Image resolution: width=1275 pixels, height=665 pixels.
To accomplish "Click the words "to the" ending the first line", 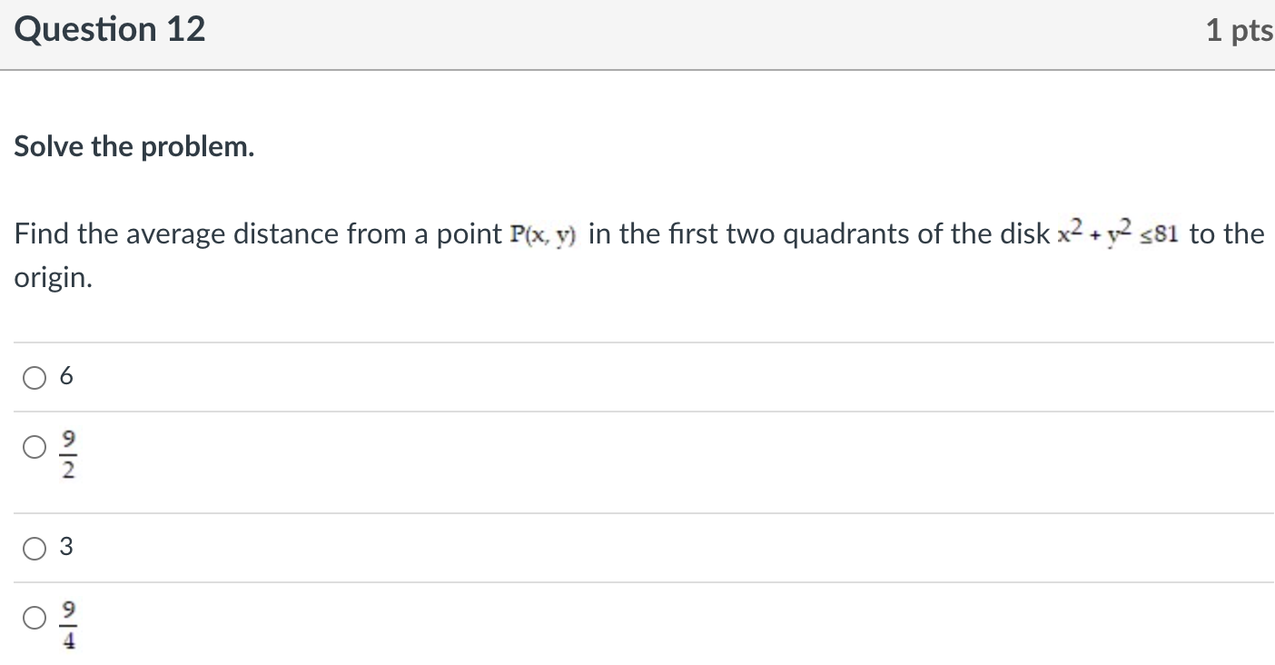I will pos(1227,234).
